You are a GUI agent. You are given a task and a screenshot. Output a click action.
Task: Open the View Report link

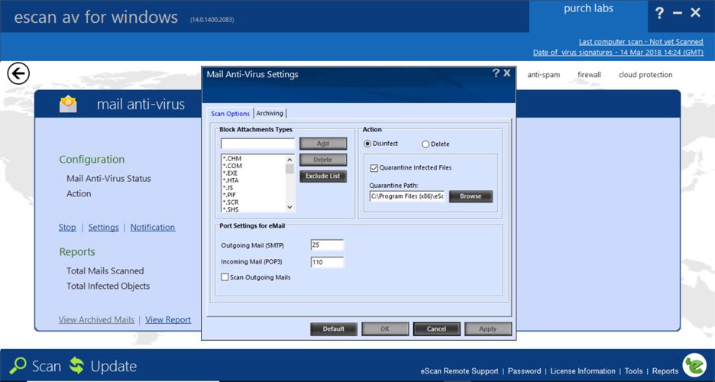(168, 320)
